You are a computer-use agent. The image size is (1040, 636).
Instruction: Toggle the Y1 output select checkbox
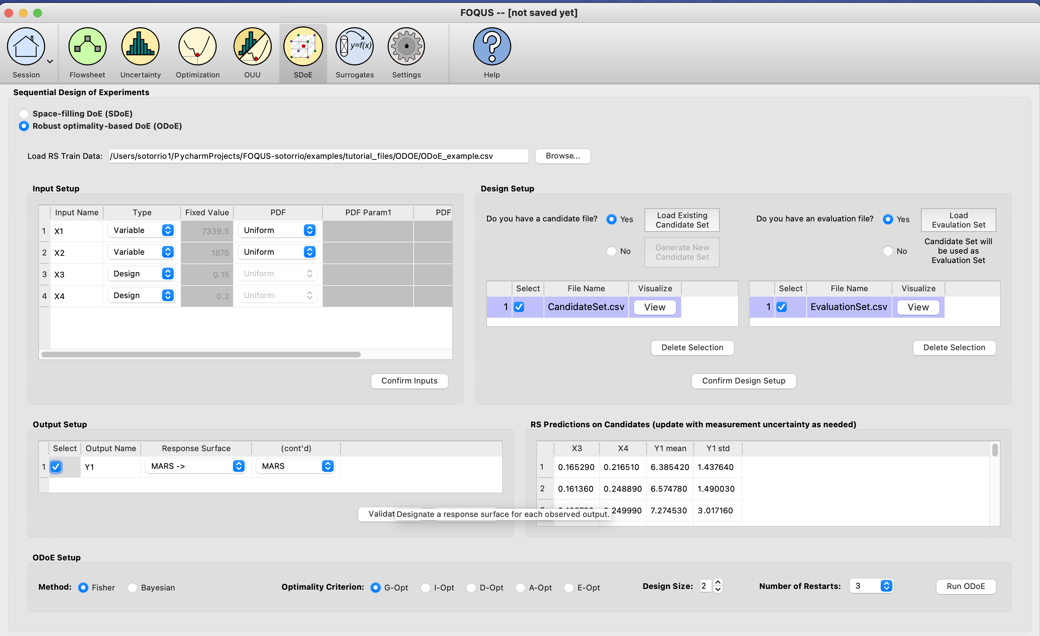tap(55, 467)
